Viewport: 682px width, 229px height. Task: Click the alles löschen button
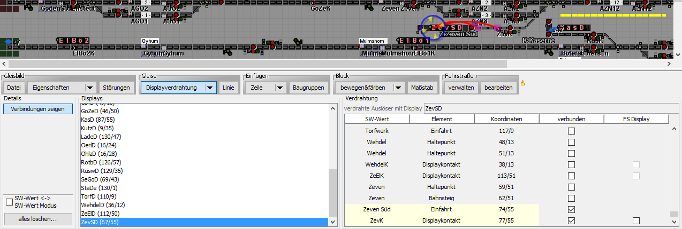38,219
